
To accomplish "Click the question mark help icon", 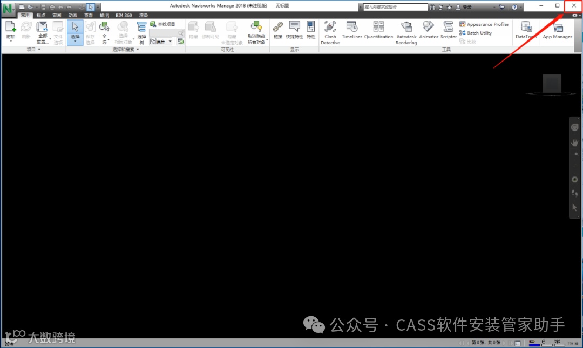I will click(x=514, y=7).
